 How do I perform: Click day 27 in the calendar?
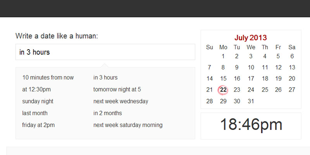click(x=292, y=90)
